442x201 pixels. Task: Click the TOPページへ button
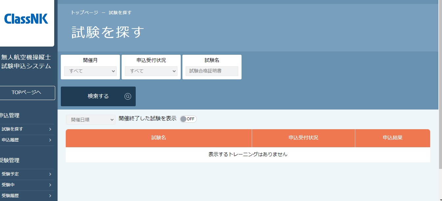tap(27, 93)
